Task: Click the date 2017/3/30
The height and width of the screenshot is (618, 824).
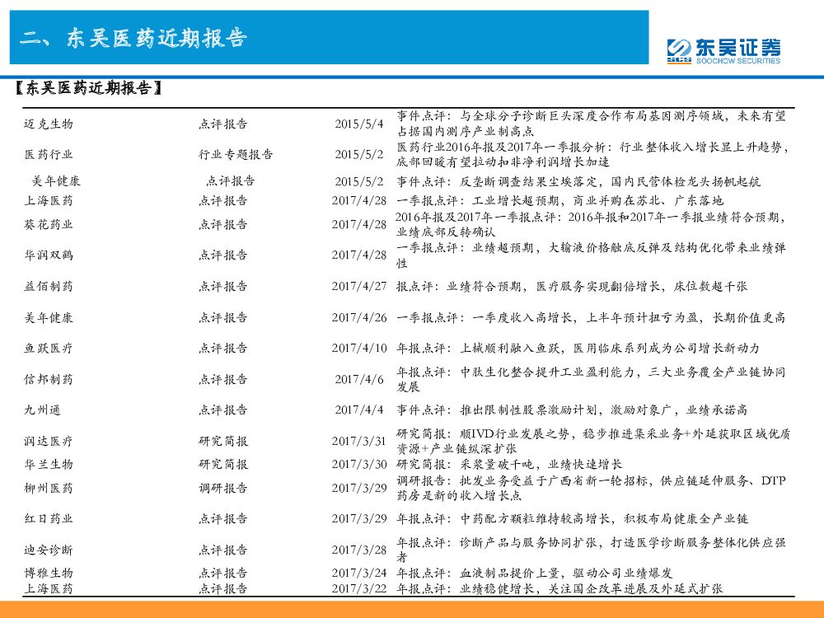Action: (359, 465)
